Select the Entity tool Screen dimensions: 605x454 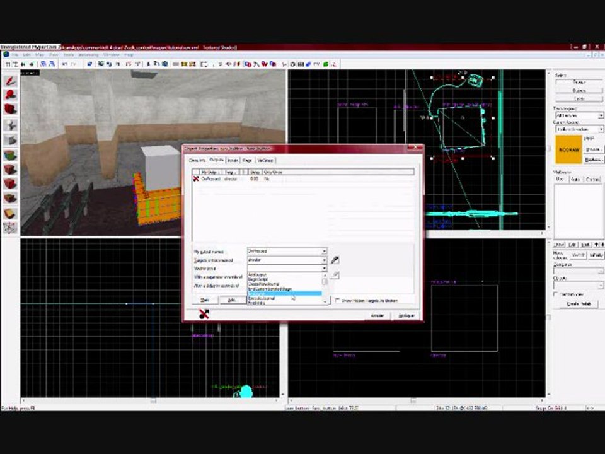(11, 125)
